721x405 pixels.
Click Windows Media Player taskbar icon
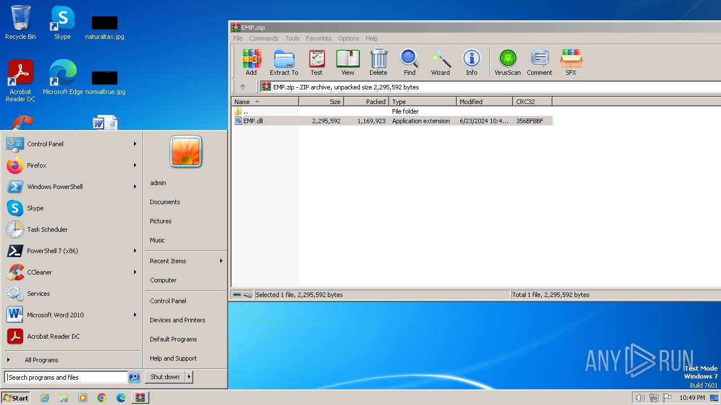coord(83,398)
